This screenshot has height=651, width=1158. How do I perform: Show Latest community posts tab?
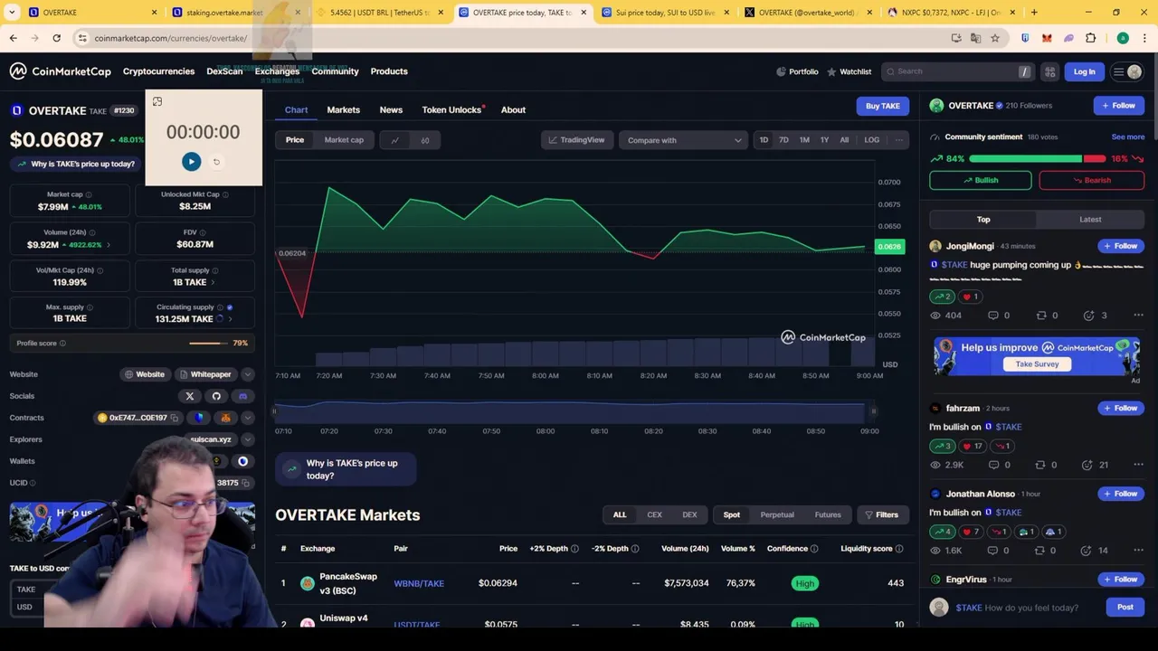[1090, 220]
